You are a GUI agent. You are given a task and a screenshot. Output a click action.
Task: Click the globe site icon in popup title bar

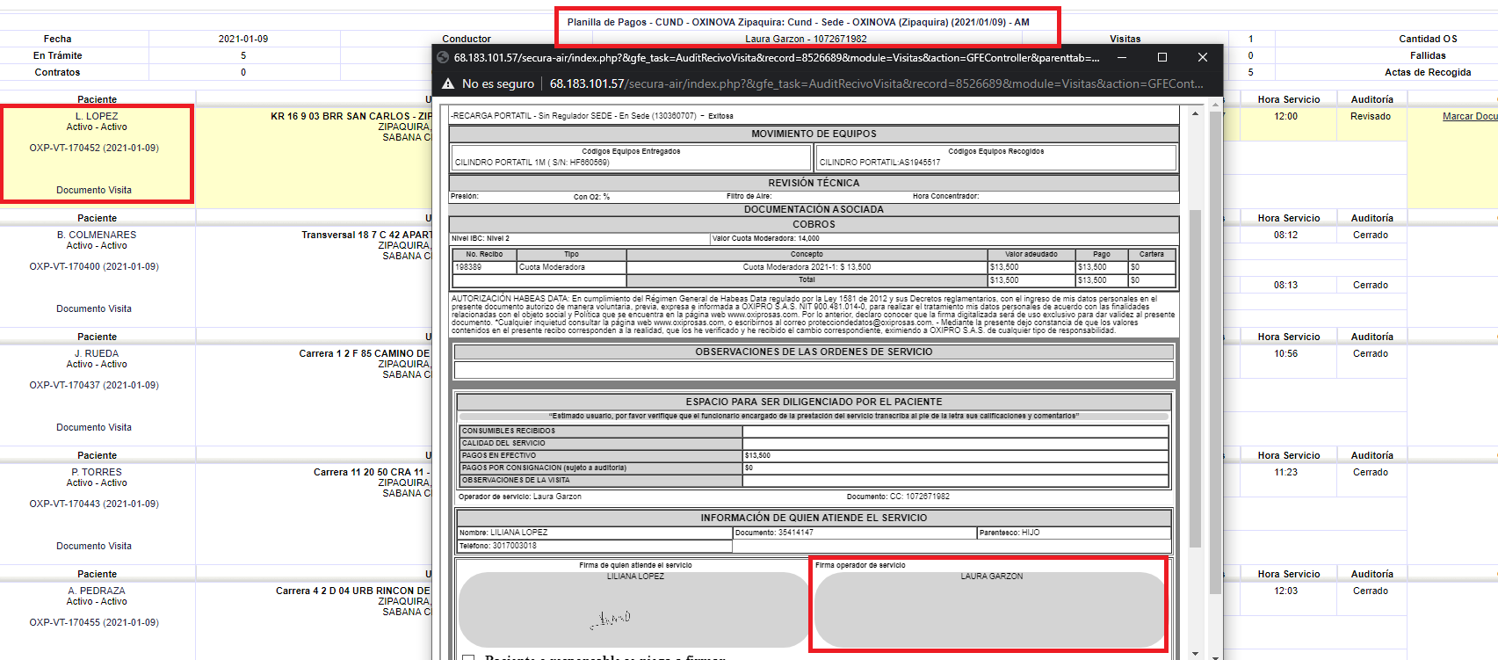click(443, 57)
